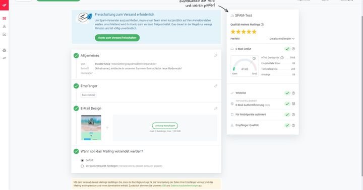Click Anhang hinzufügen button
The height and width of the screenshot is (190, 363).
pos(165,126)
